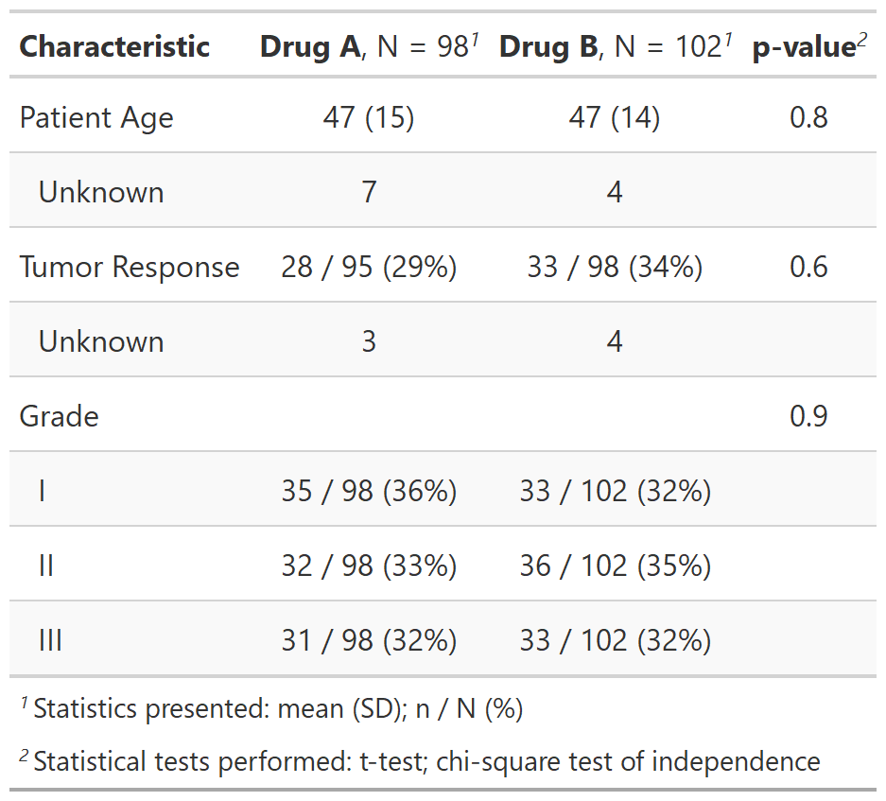Click the "28 / 95 (29%)" cell
886x801 pixels.
point(369,267)
